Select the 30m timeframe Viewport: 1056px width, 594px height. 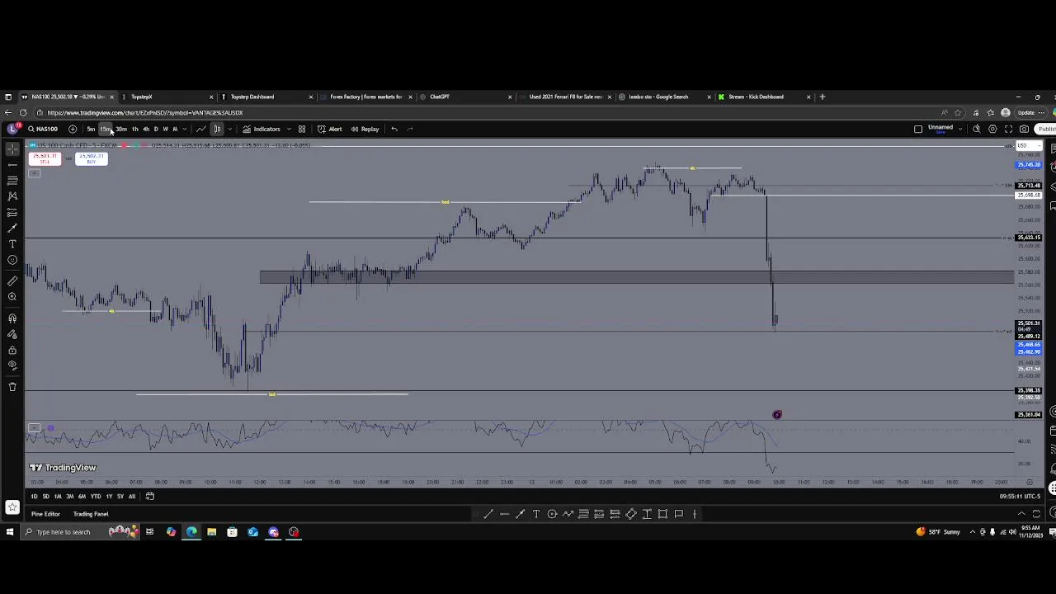coord(121,129)
